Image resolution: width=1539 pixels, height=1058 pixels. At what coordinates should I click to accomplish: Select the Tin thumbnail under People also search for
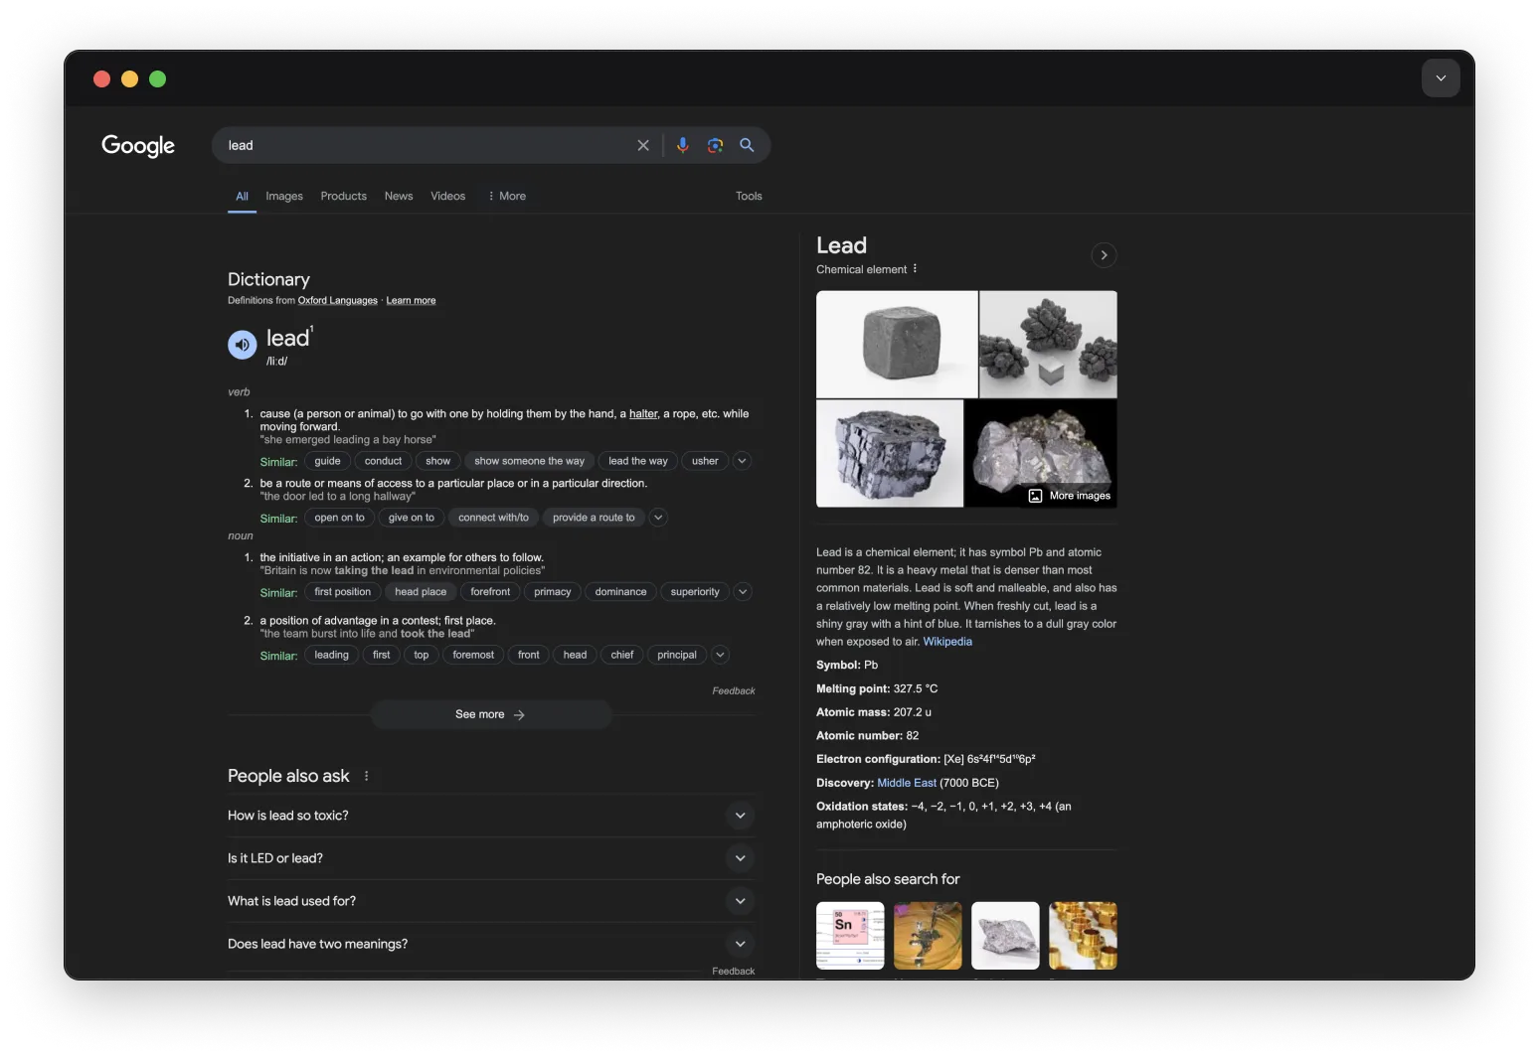(849, 935)
